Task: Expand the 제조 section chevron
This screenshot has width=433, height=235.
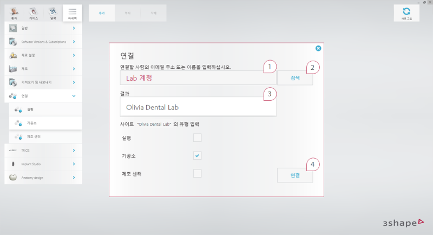Action: coord(74,69)
